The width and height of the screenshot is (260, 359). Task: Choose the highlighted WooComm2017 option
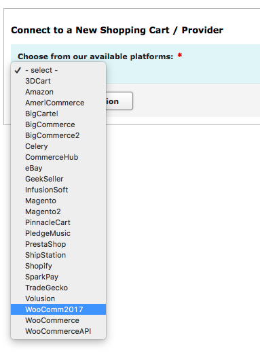click(58, 309)
